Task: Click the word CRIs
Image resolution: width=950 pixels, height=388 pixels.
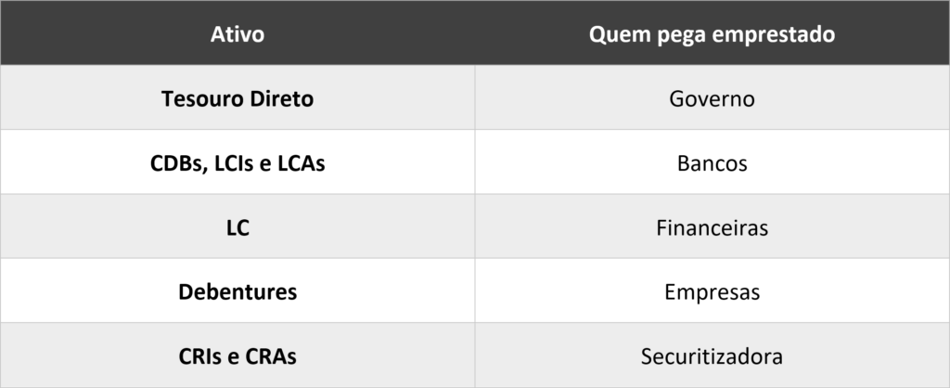Action: pyautogui.click(x=199, y=356)
